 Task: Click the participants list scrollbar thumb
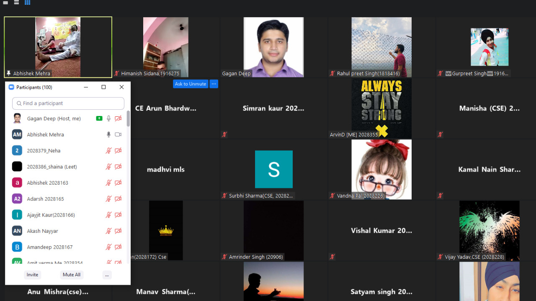128,118
